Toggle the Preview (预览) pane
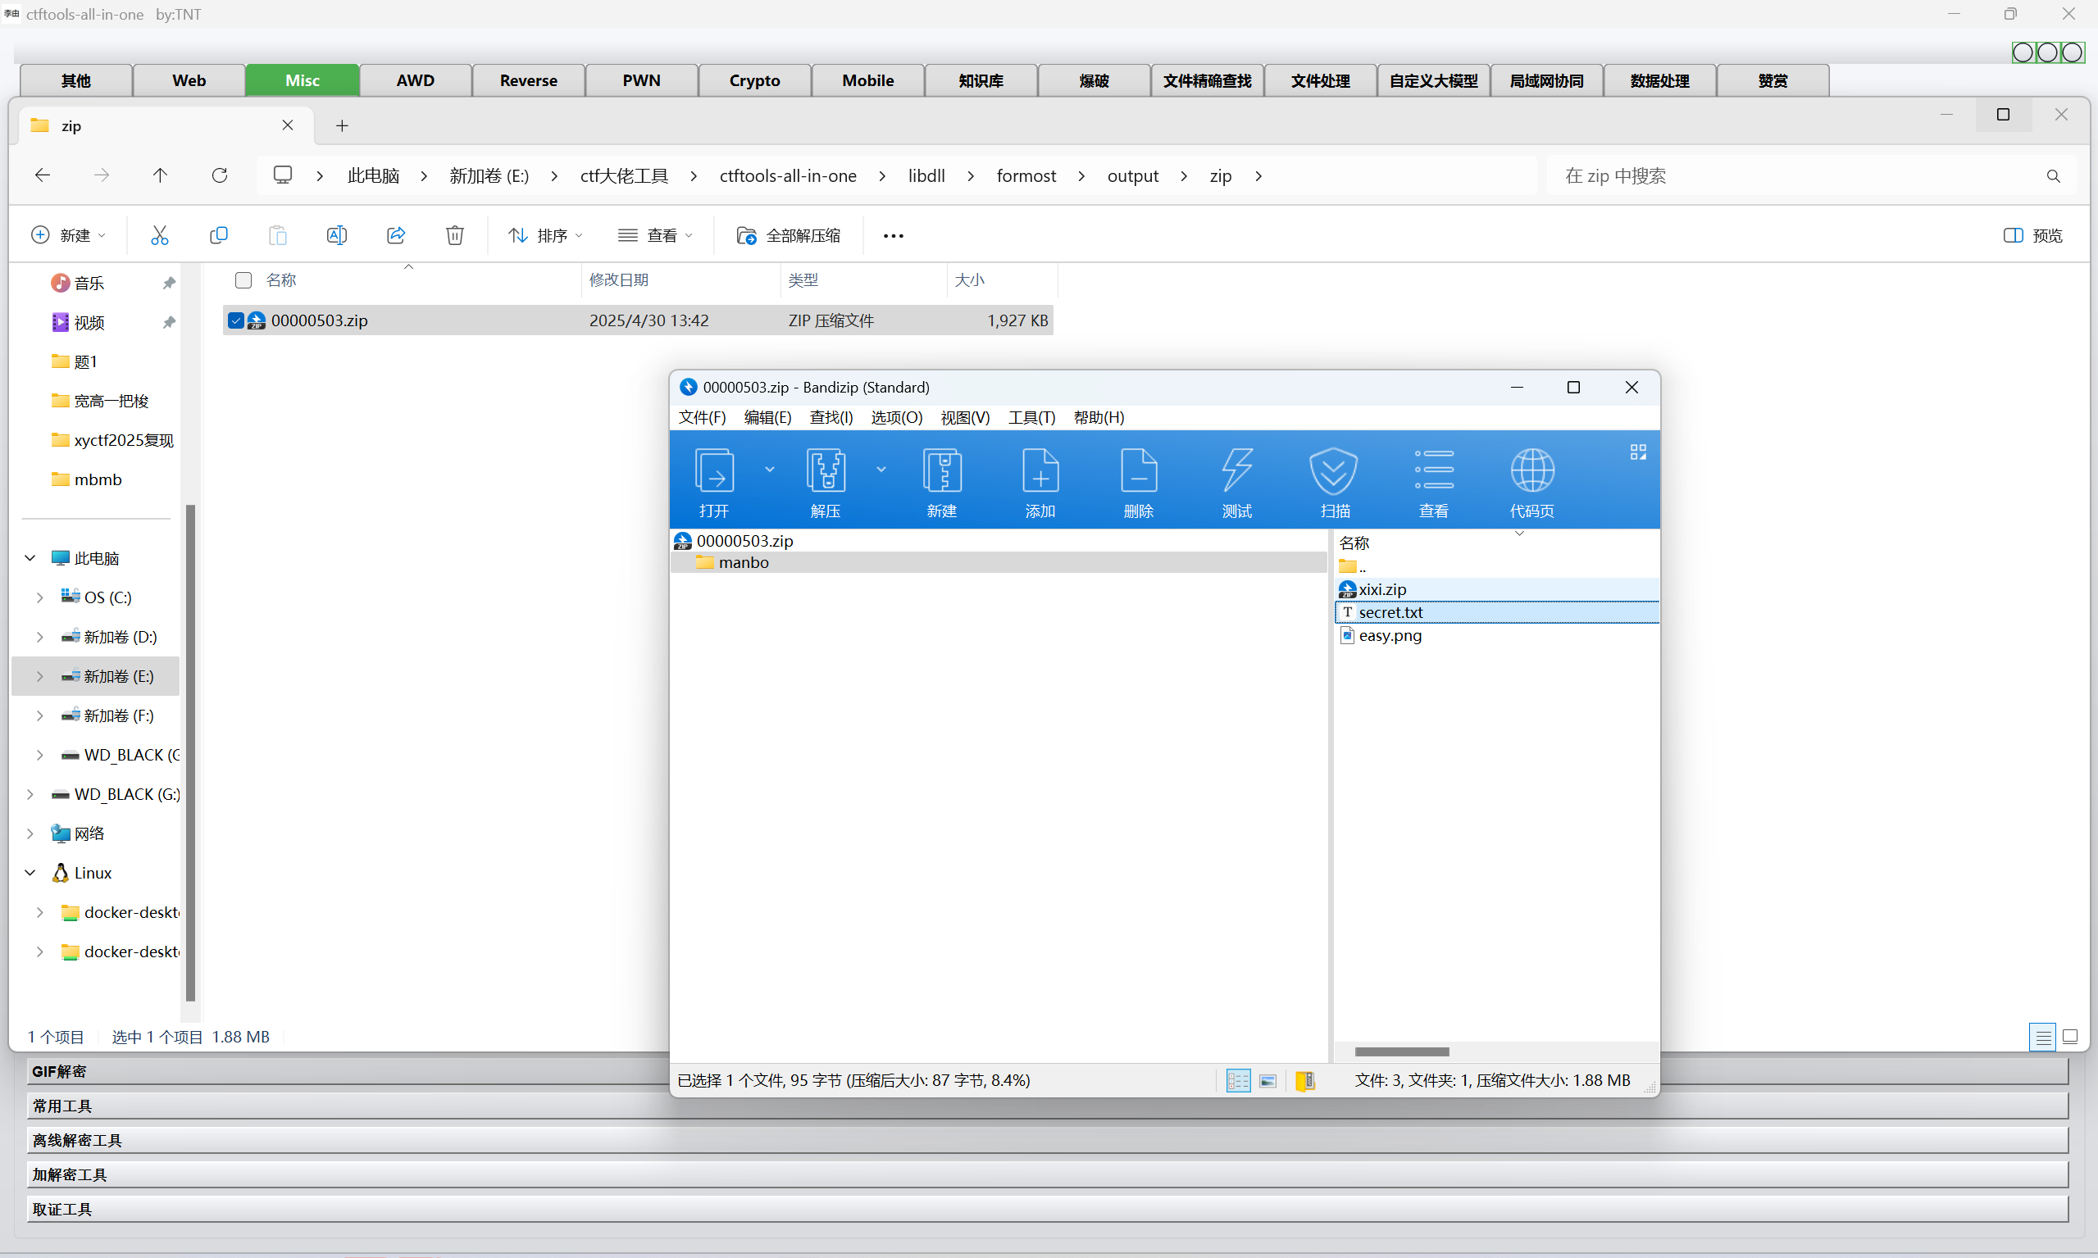The height and width of the screenshot is (1258, 2098). pyautogui.click(x=2032, y=236)
